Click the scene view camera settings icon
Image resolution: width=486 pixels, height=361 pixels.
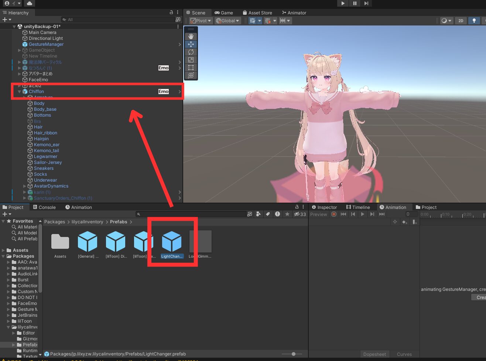[x=445, y=21]
